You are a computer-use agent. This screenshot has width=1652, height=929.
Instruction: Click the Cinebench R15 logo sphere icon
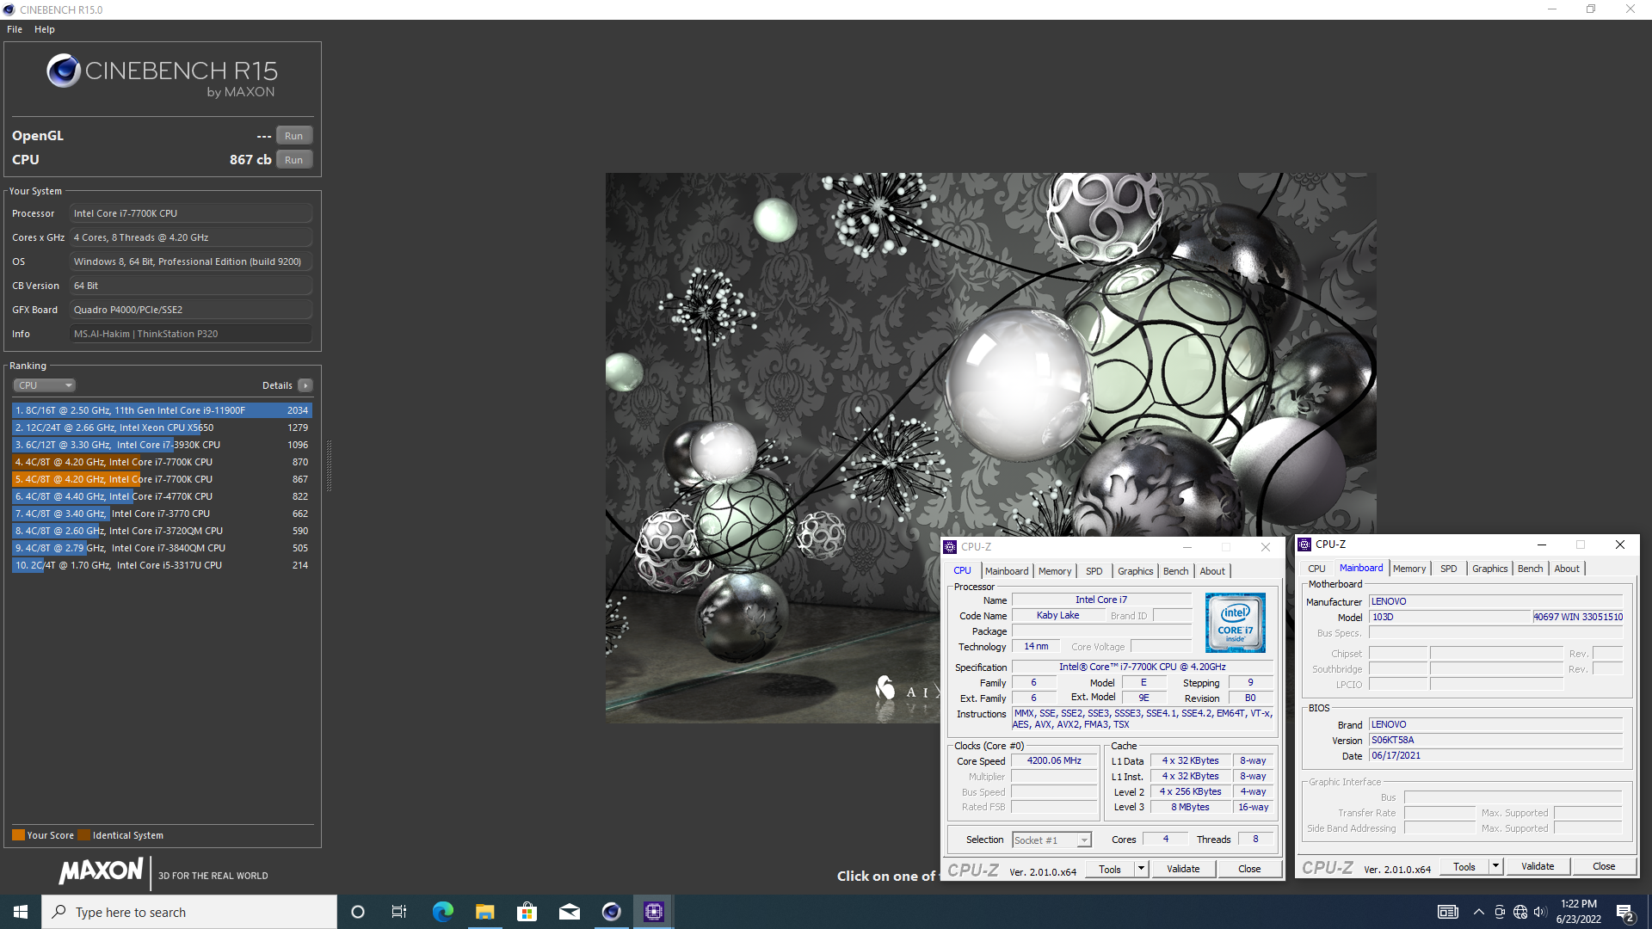[x=64, y=71]
